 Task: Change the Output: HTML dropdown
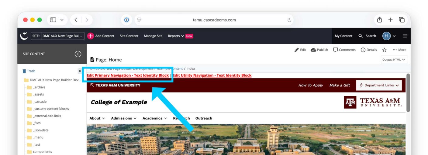click(394, 59)
